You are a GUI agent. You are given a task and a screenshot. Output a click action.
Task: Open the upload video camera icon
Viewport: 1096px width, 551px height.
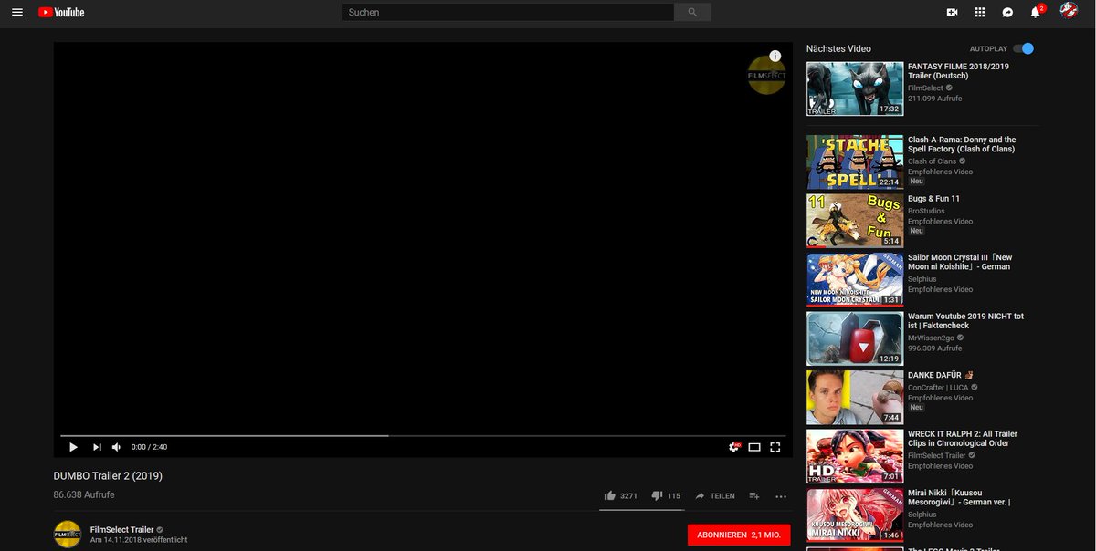click(x=952, y=12)
